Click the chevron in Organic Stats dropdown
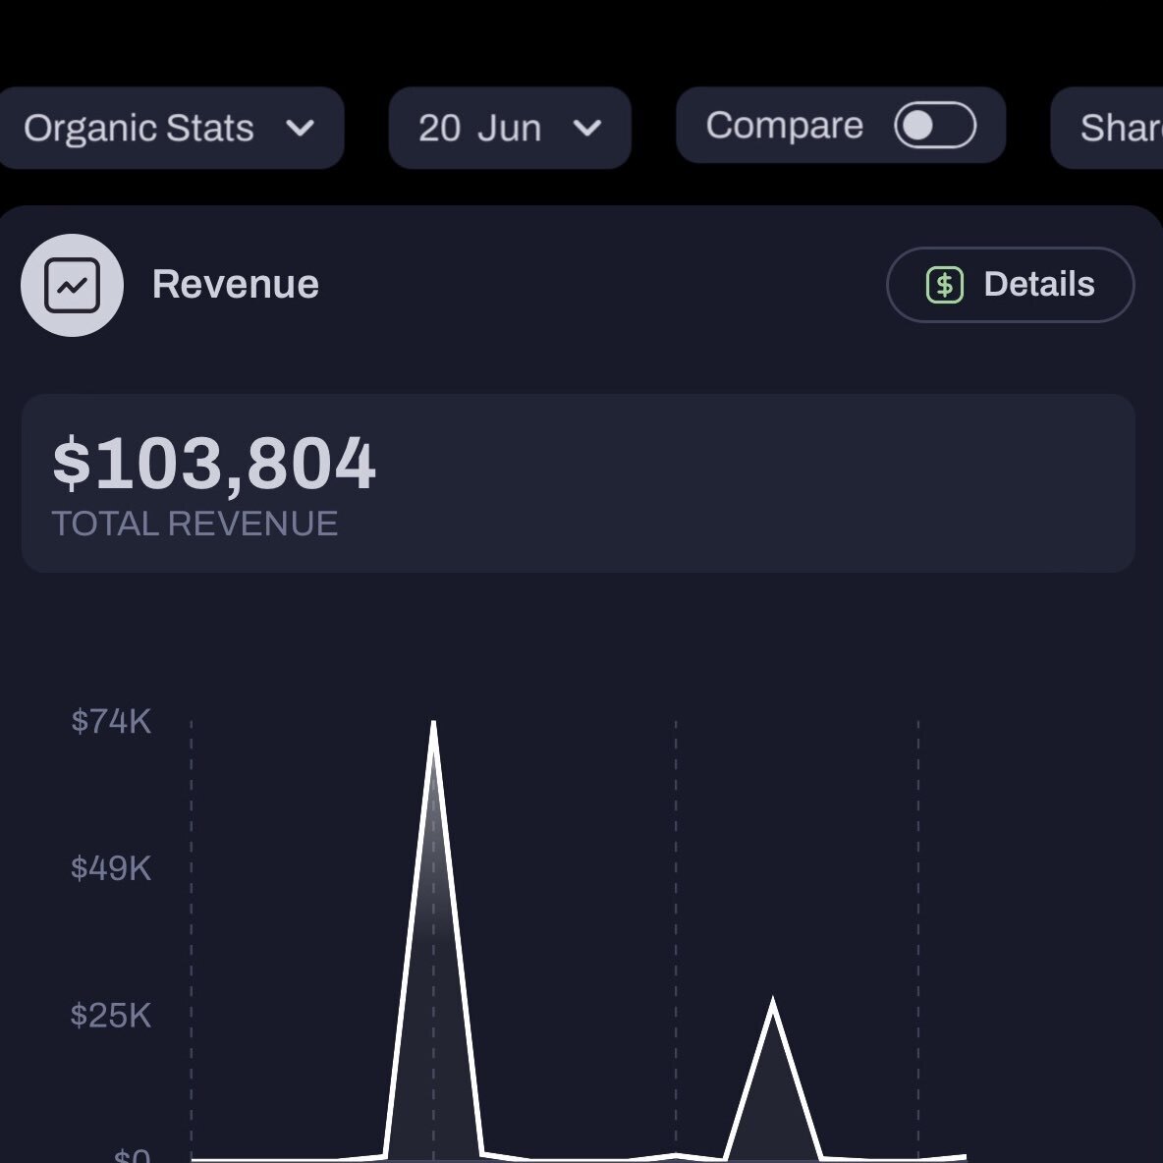This screenshot has height=1163, width=1163. pos(300,129)
